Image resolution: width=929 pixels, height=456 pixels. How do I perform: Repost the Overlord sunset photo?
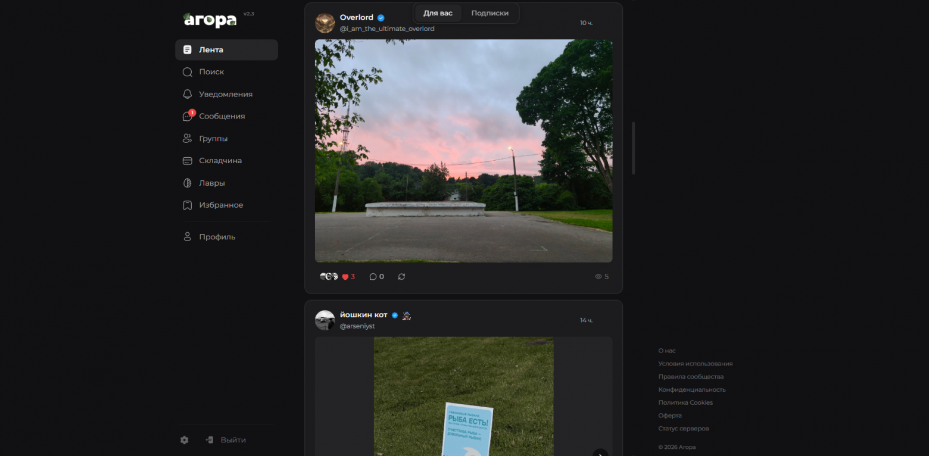[x=401, y=277]
